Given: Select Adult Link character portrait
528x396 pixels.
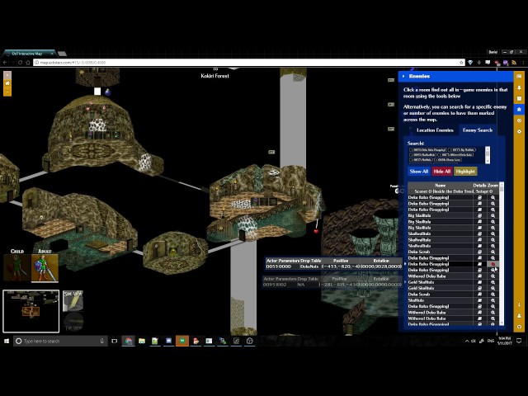Looking at the screenshot, I should [x=45, y=267].
